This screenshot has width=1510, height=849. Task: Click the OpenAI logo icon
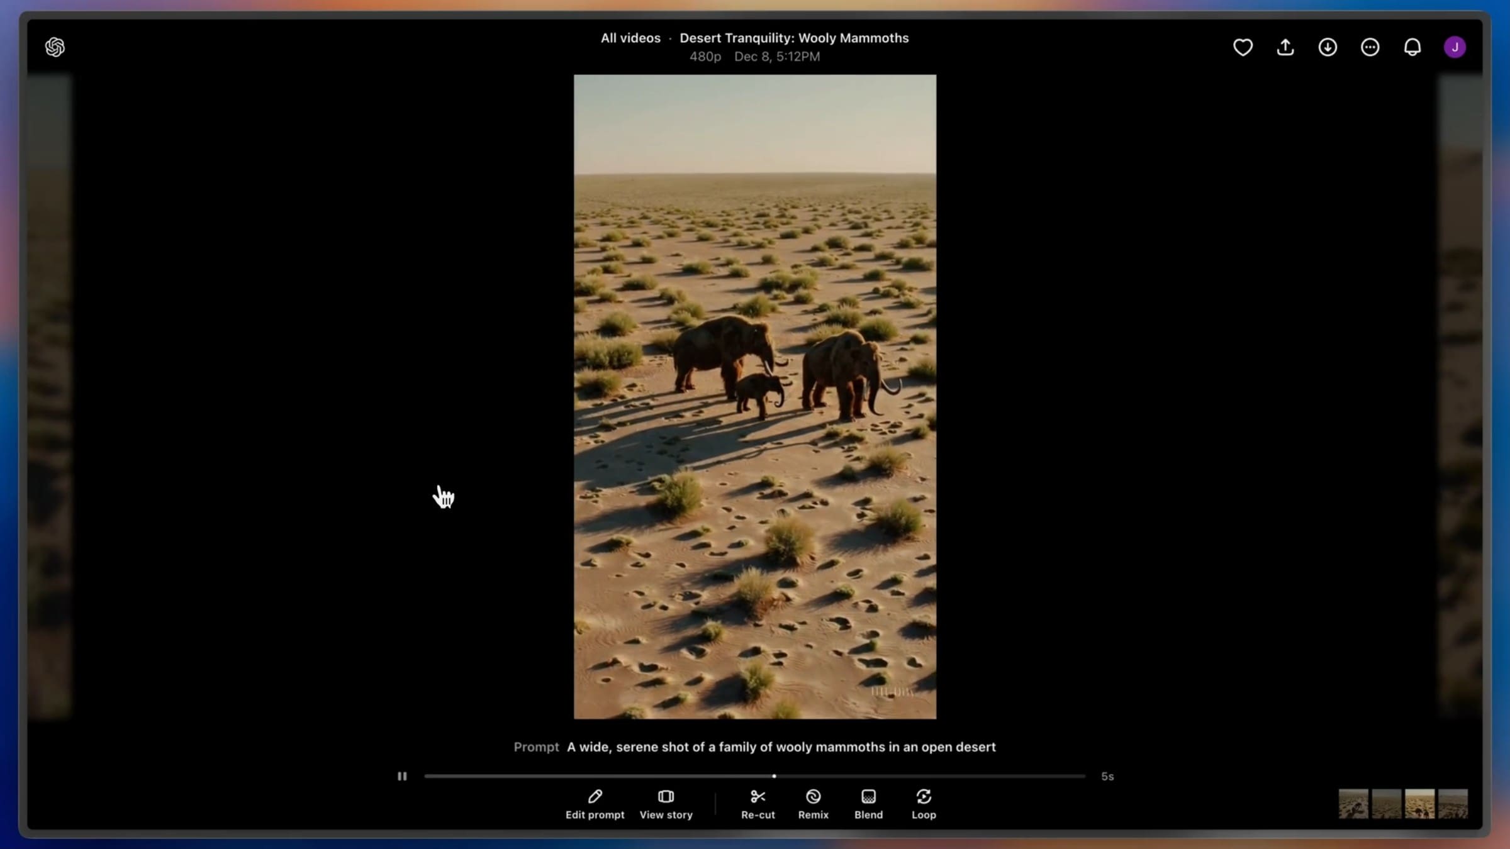pos(55,47)
